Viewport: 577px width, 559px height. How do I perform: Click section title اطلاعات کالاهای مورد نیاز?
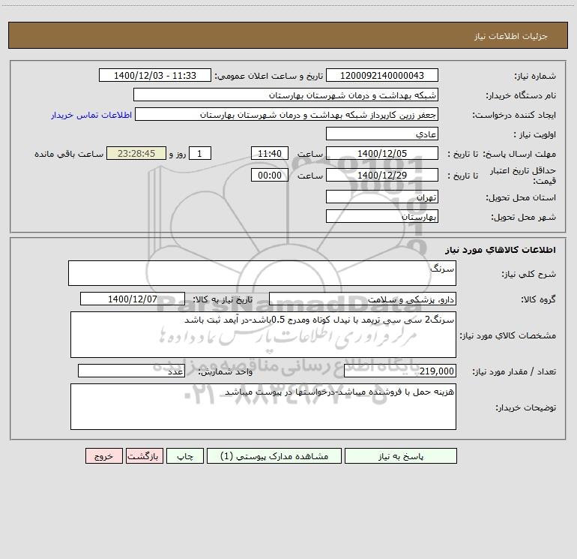pos(500,250)
